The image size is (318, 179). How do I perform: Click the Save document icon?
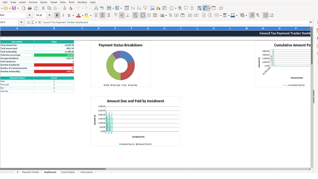coord(14,8)
